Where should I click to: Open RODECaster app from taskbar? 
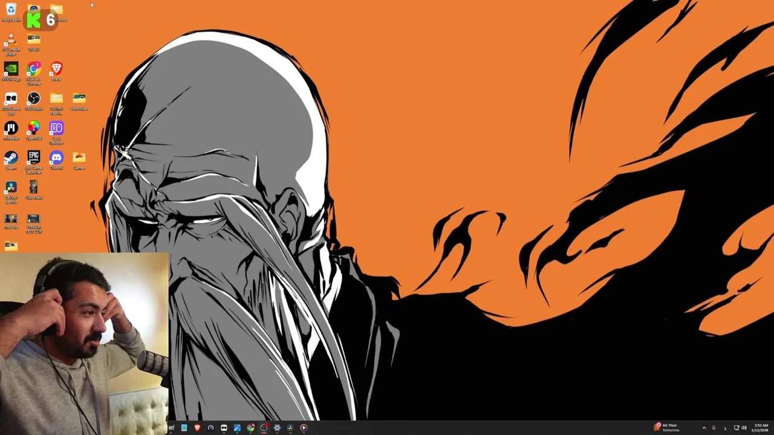[x=224, y=428]
